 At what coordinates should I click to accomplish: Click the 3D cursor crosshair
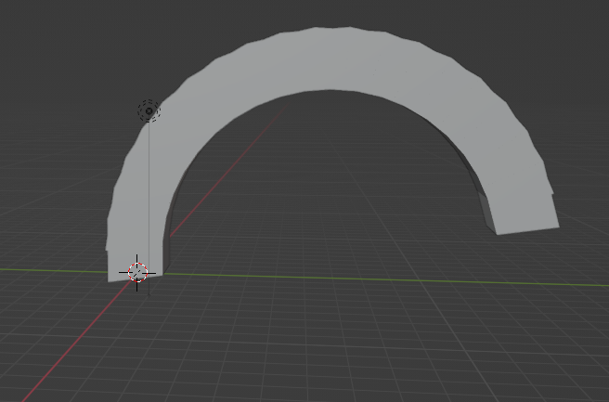[137, 273]
